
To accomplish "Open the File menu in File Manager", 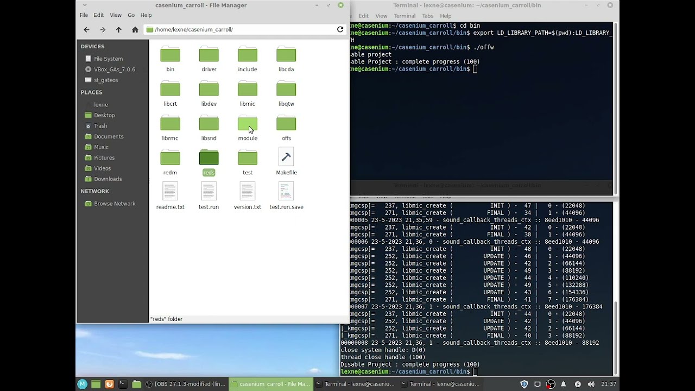I will pos(84,15).
